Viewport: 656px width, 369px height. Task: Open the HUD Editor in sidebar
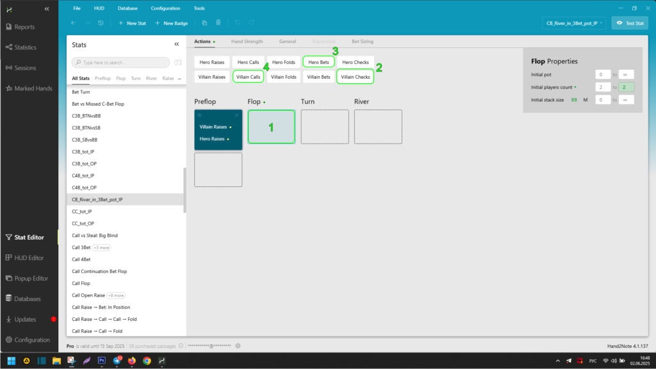point(29,258)
